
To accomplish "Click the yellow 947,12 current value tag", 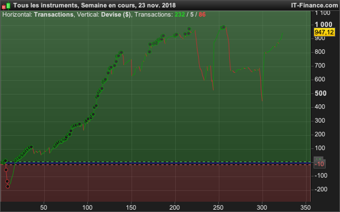I will click(324, 32).
